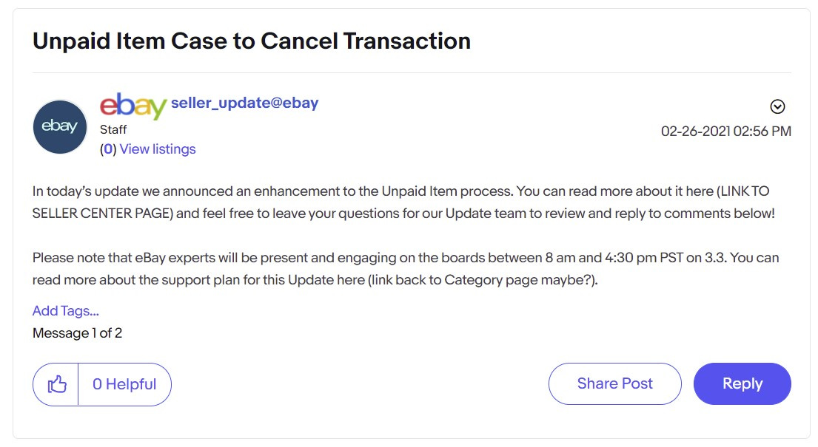
Task: Click the 02-26-2021 02:56 PM timestamp
Action: point(725,132)
